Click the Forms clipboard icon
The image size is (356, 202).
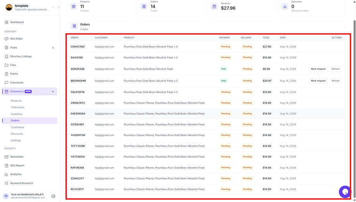pyautogui.click(x=6, y=74)
